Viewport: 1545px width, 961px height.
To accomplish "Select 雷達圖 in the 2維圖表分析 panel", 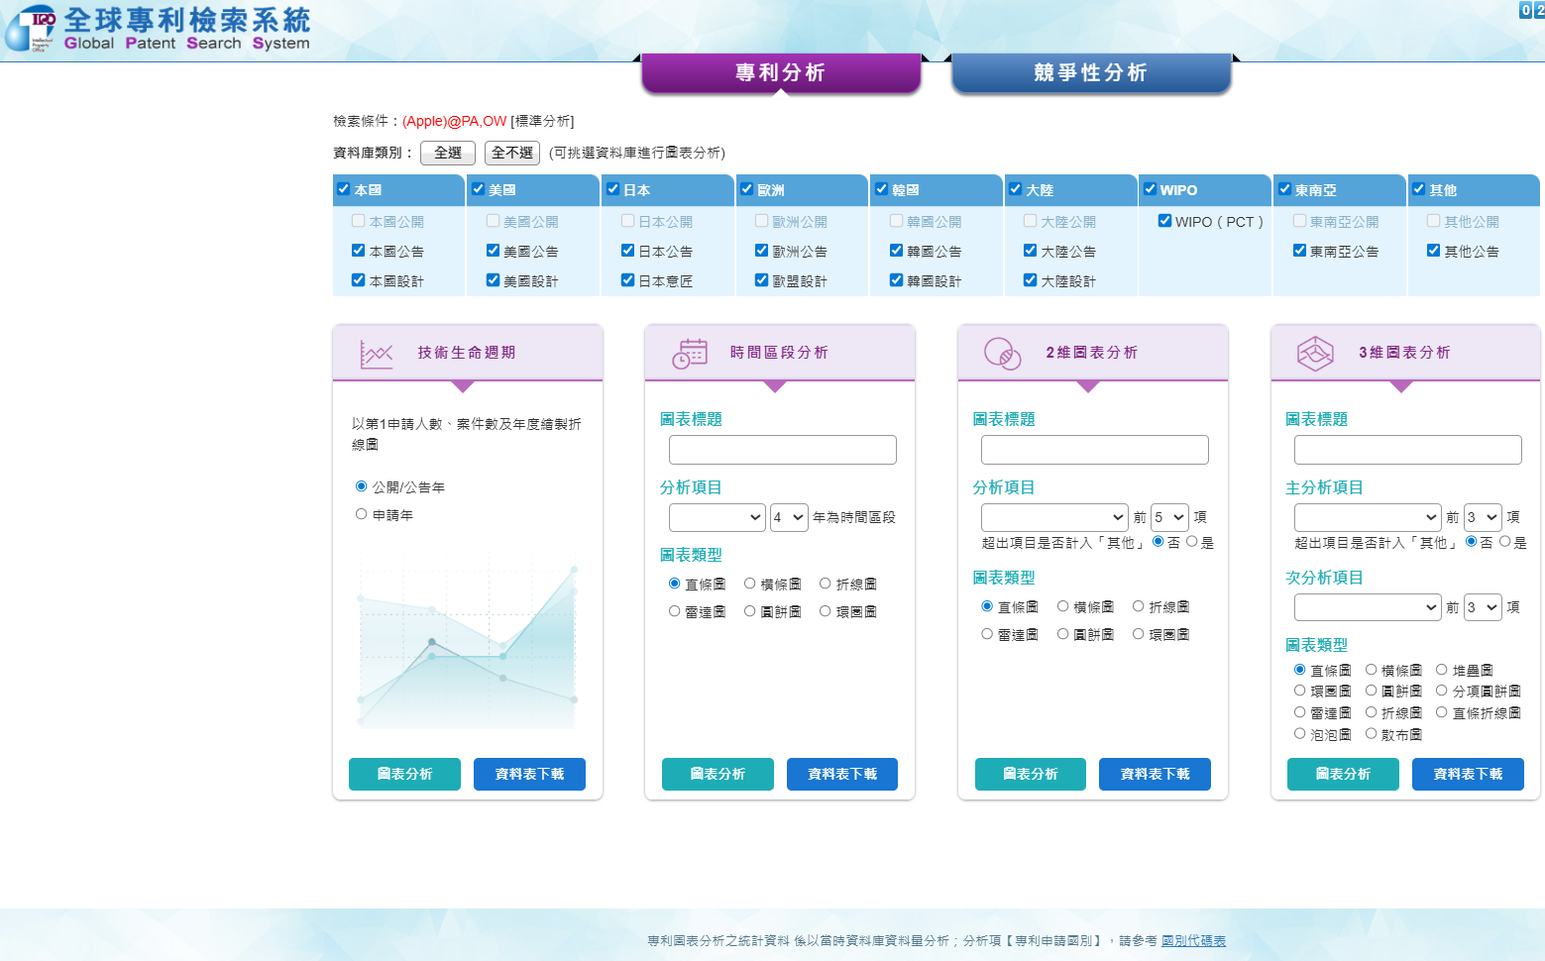I will click(x=987, y=634).
